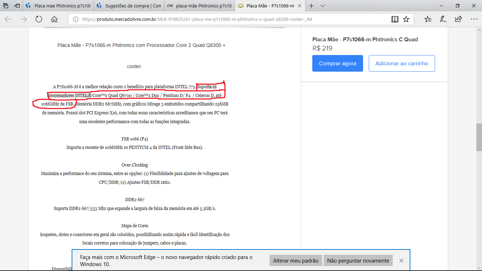Image resolution: width=482 pixels, height=271 pixels.
Task: Click the Mapa de Cores heading
Action: pyautogui.click(x=135, y=226)
